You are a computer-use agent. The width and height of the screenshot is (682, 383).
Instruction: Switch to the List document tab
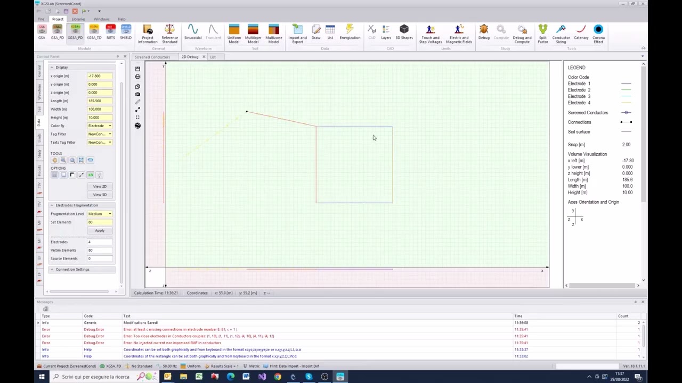[213, 57]
